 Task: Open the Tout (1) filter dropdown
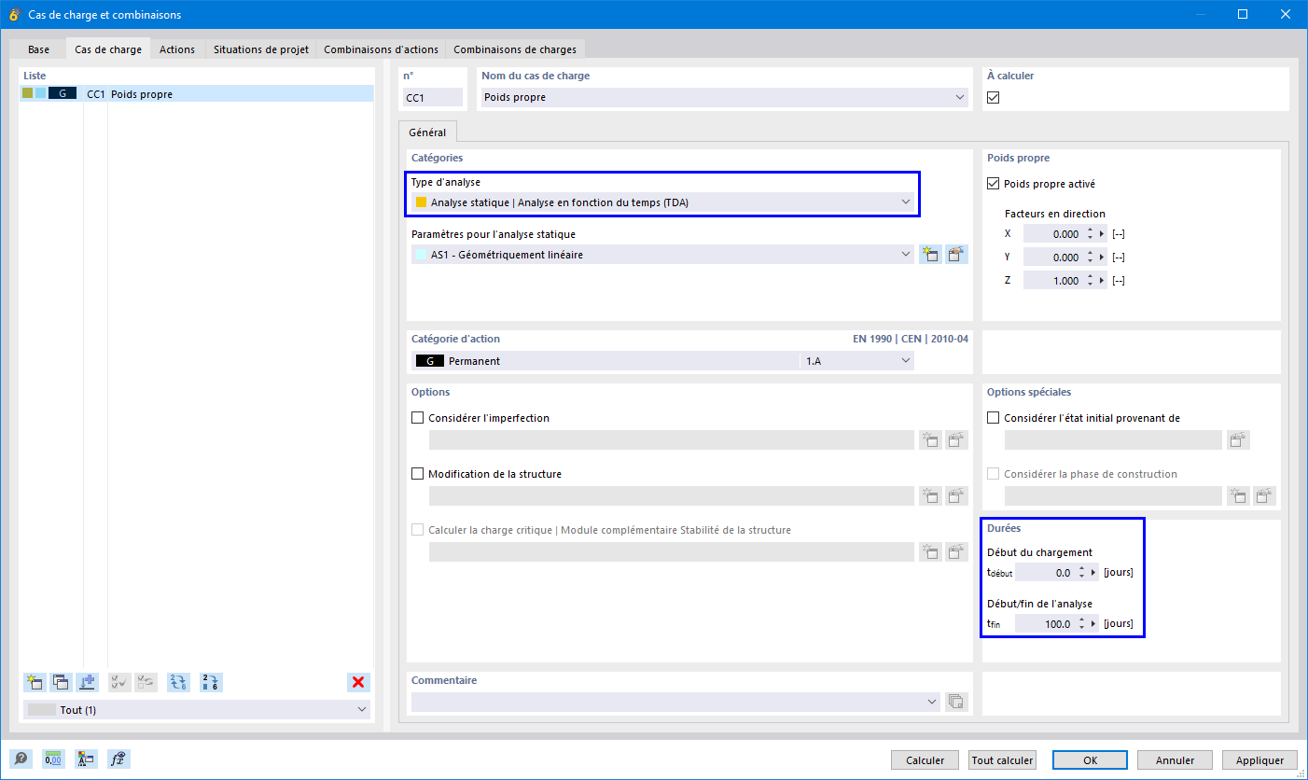point(362,710)
